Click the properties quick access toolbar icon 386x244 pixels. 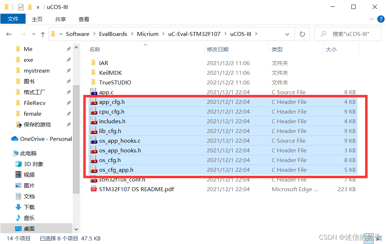pos(21,7)
